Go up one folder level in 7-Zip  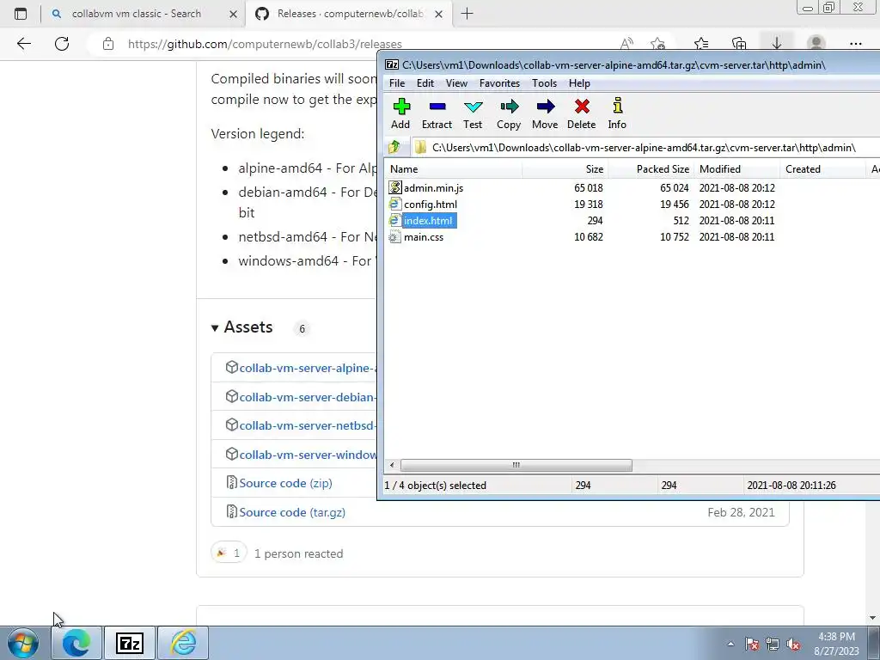[394, 147]
